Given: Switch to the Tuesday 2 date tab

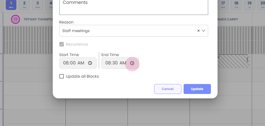Looking at the screenshot, I should [24, 5].
